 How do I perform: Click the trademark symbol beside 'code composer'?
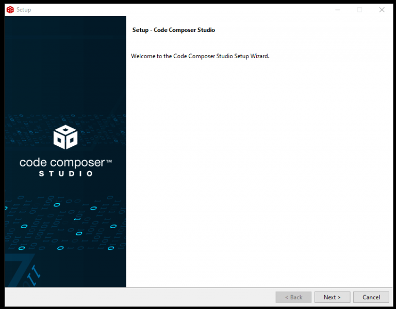tap(109, 161)
